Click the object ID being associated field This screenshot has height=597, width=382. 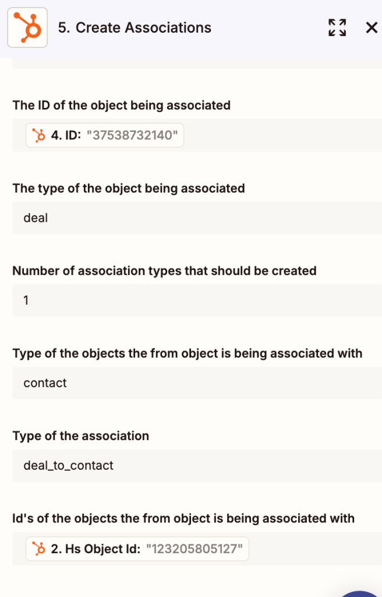[x=280, y=136]
